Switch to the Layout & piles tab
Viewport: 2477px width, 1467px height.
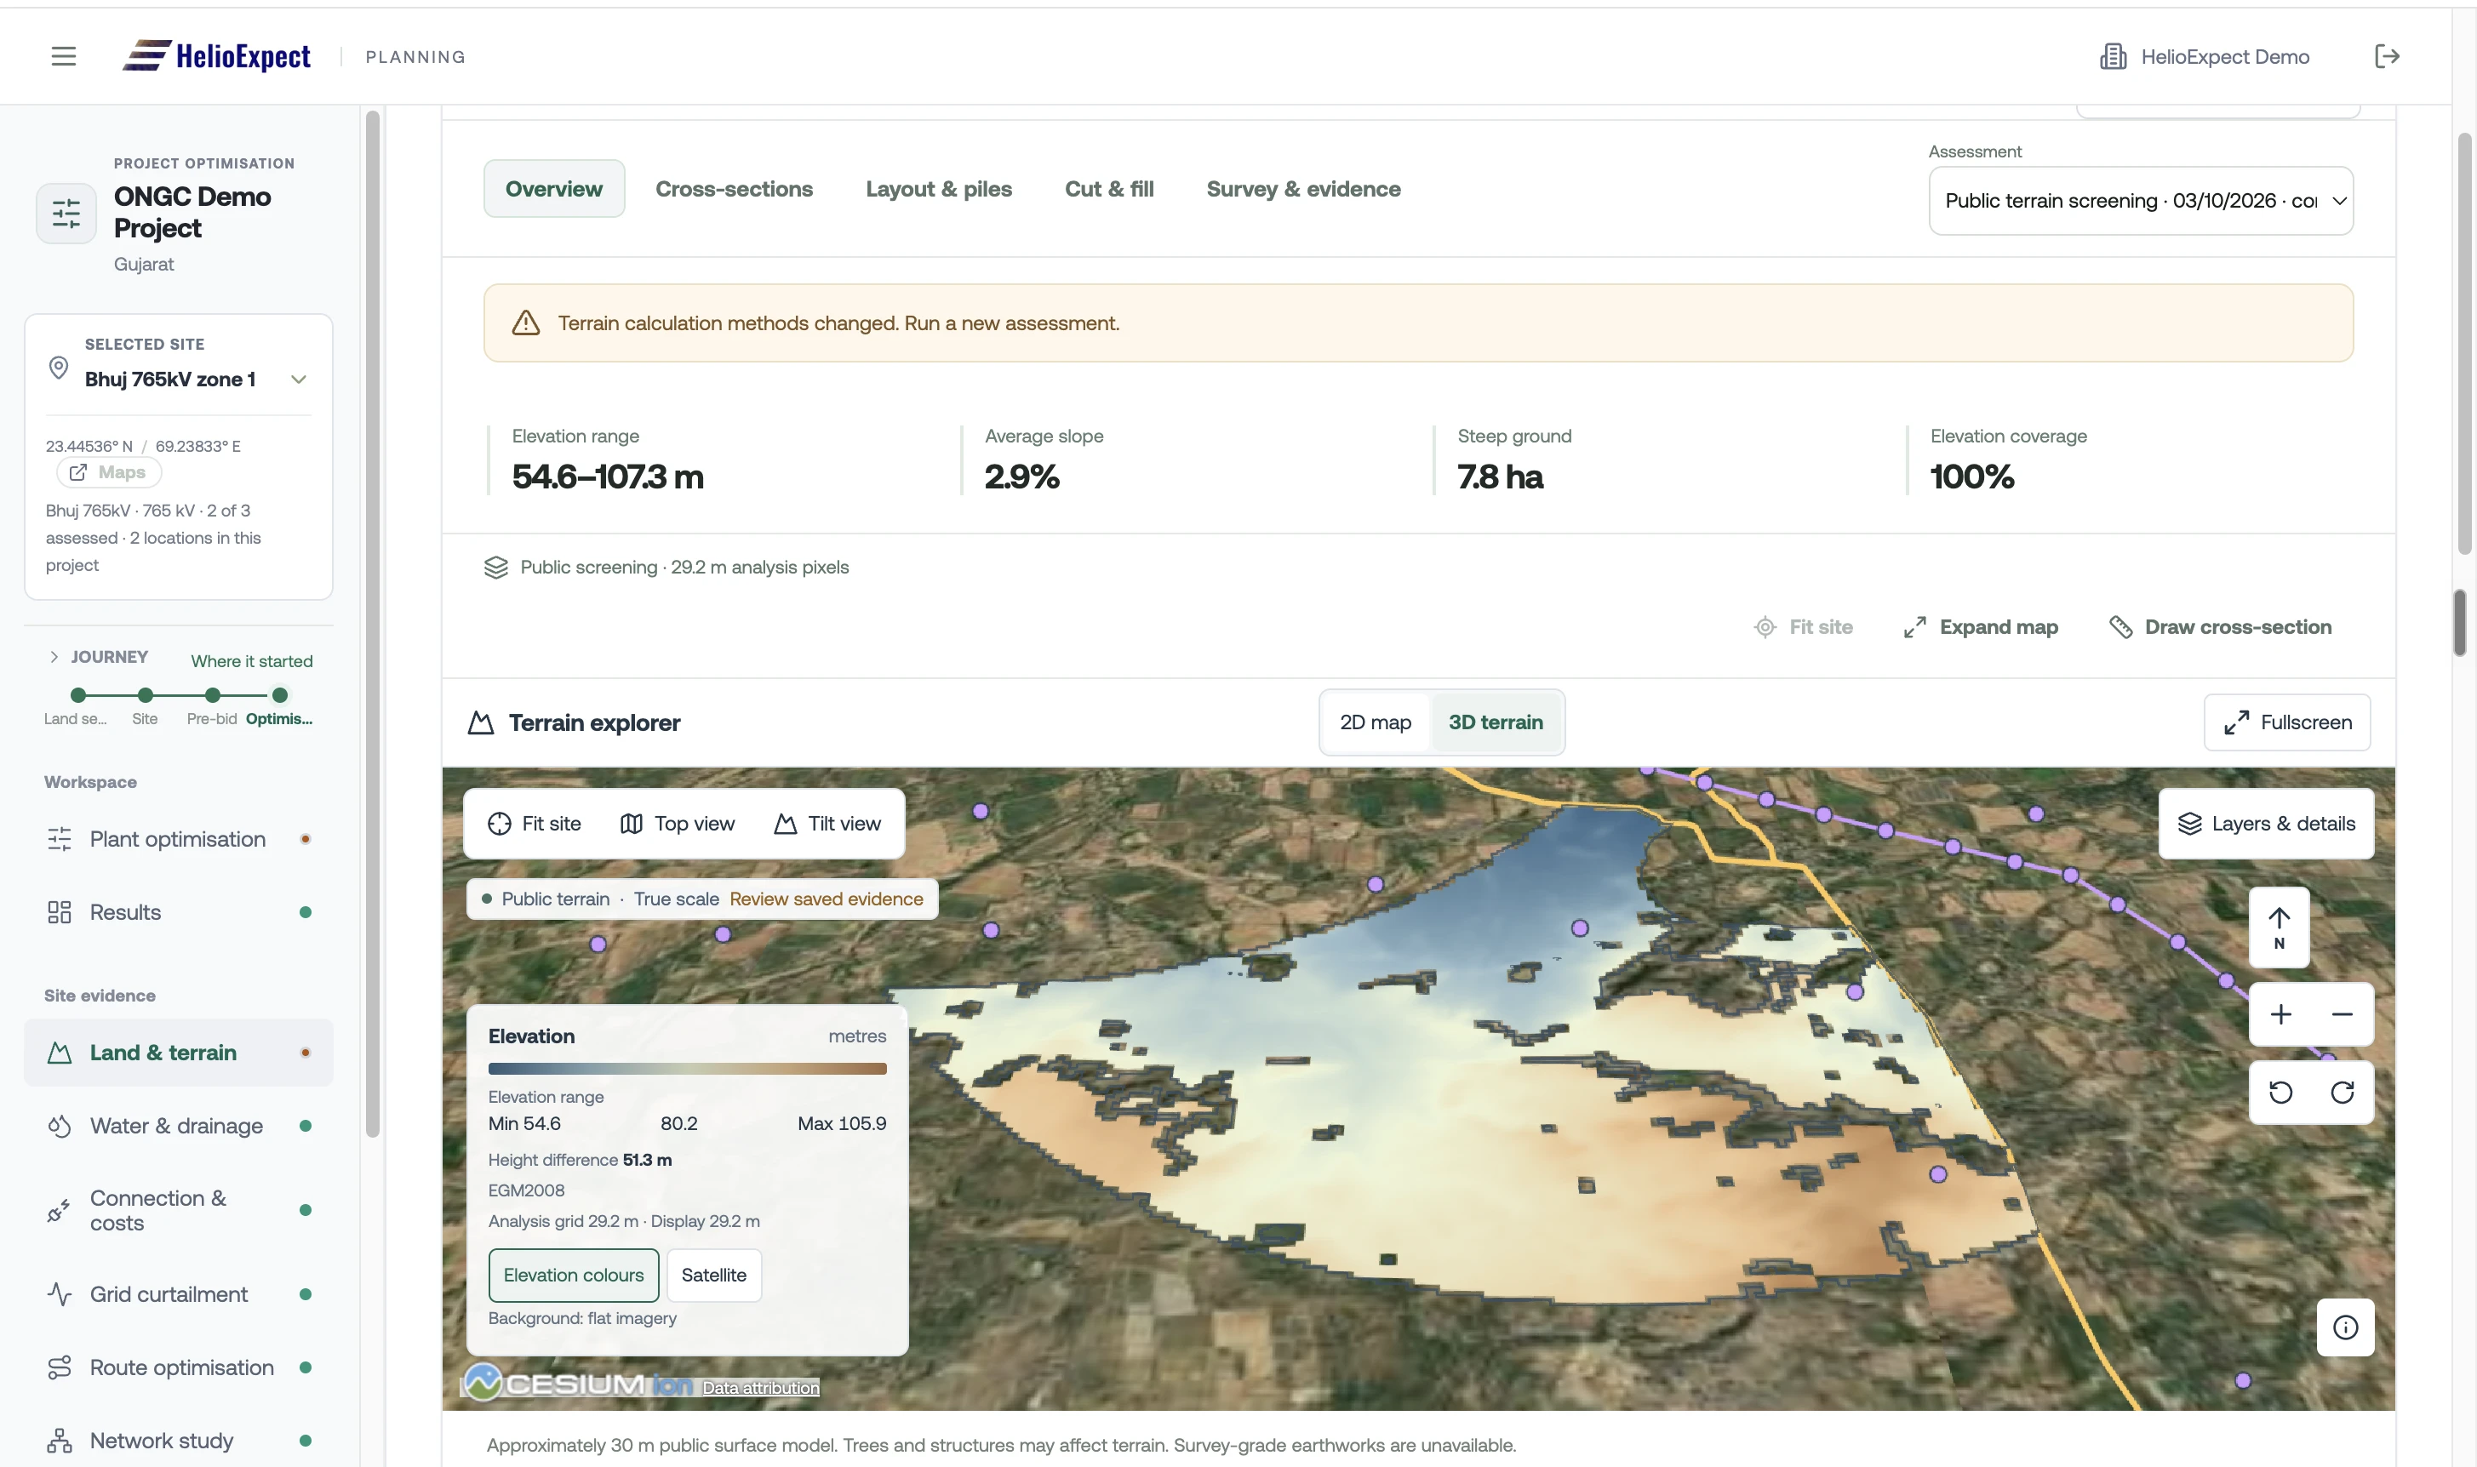coord(938,189)
